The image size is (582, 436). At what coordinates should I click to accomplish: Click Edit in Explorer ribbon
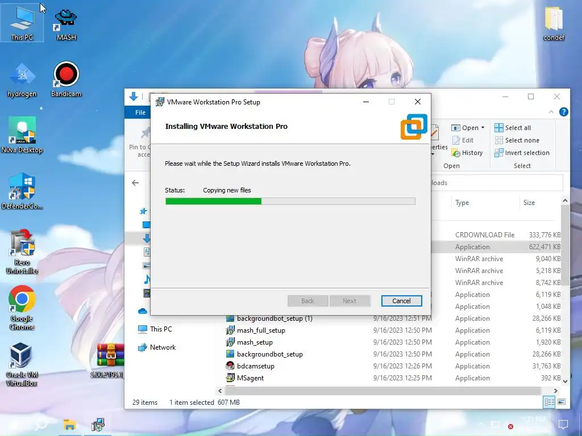point(463,140)
